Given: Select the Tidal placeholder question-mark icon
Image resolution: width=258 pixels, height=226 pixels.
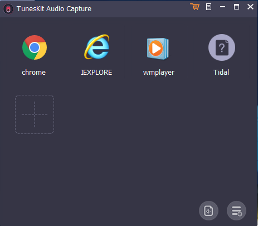Looking at the screenshot, I should [x=222, y=47].
